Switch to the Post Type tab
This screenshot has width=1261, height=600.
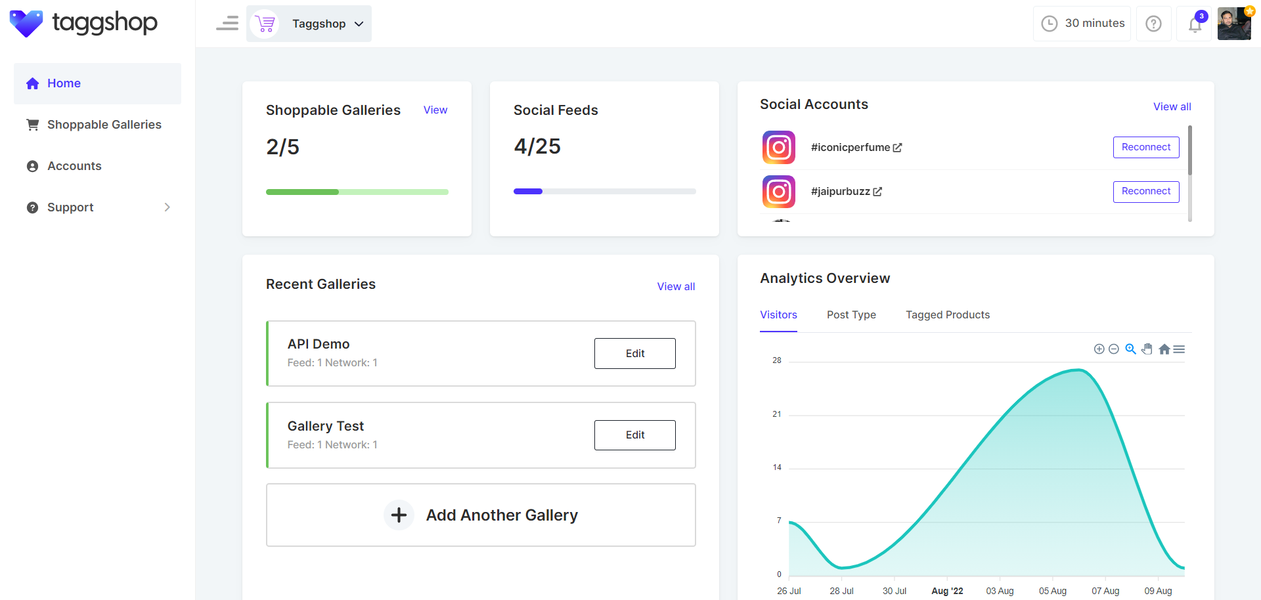point(851,314)
